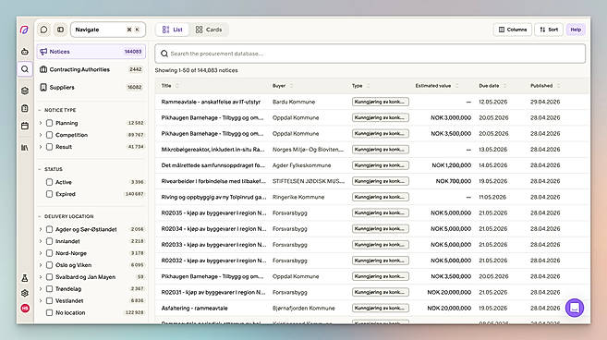Switch to the List view tab
Screen dimensions: 607x340
[x=172, y=30]
